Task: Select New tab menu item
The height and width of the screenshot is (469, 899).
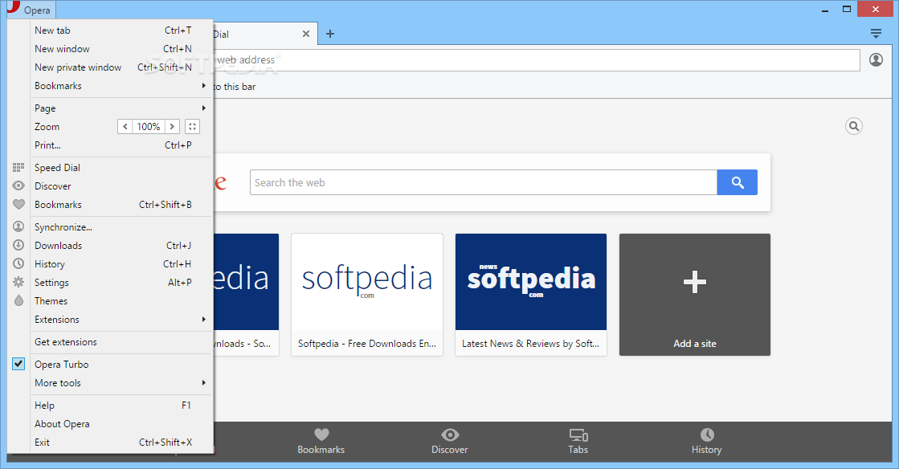Action: point(121,31)
